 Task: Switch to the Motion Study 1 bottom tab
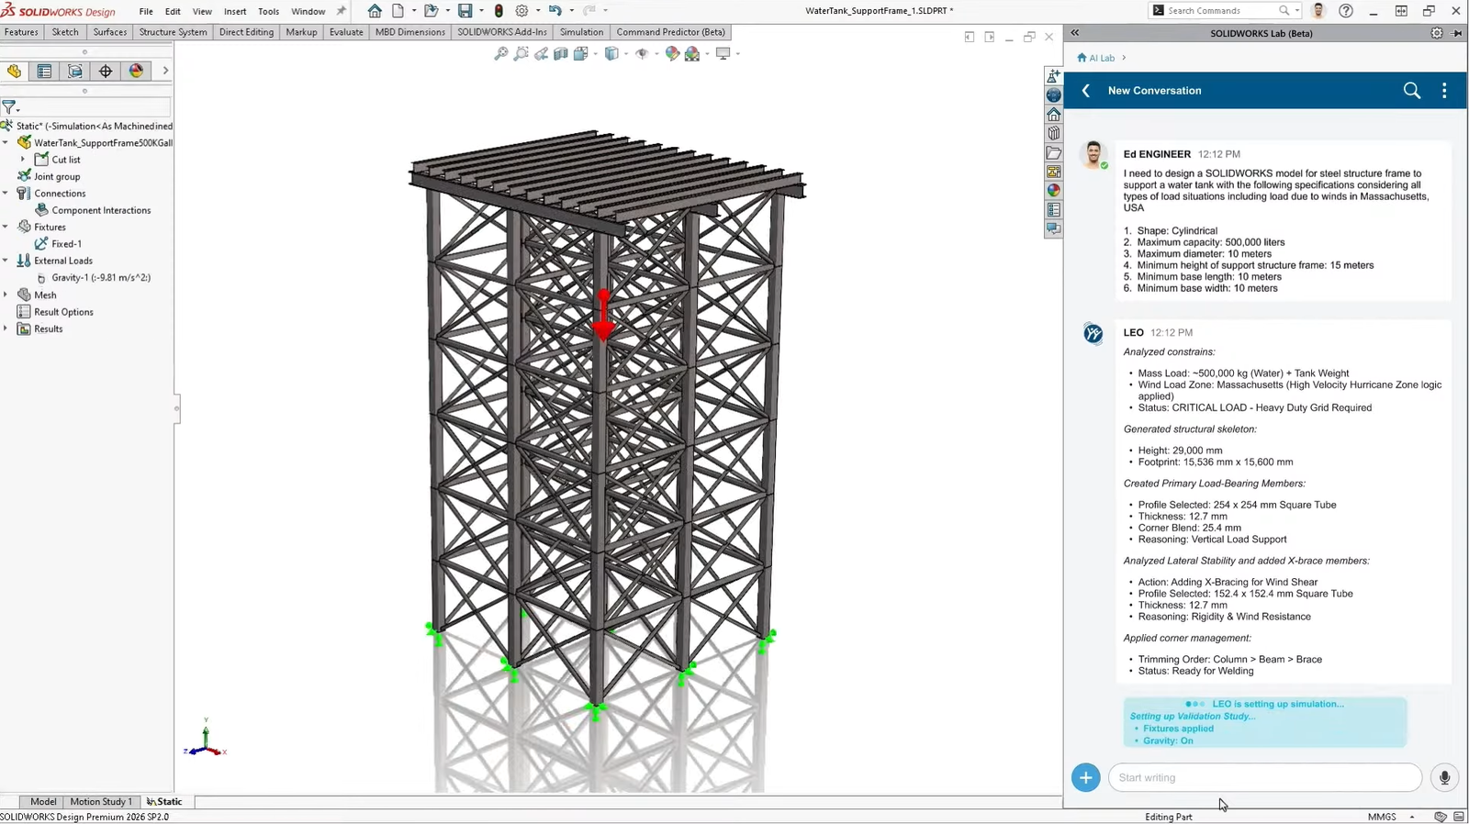point(101,801)
